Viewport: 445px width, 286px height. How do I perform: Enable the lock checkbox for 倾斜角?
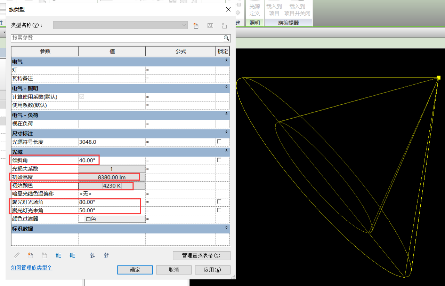[219, 160]
